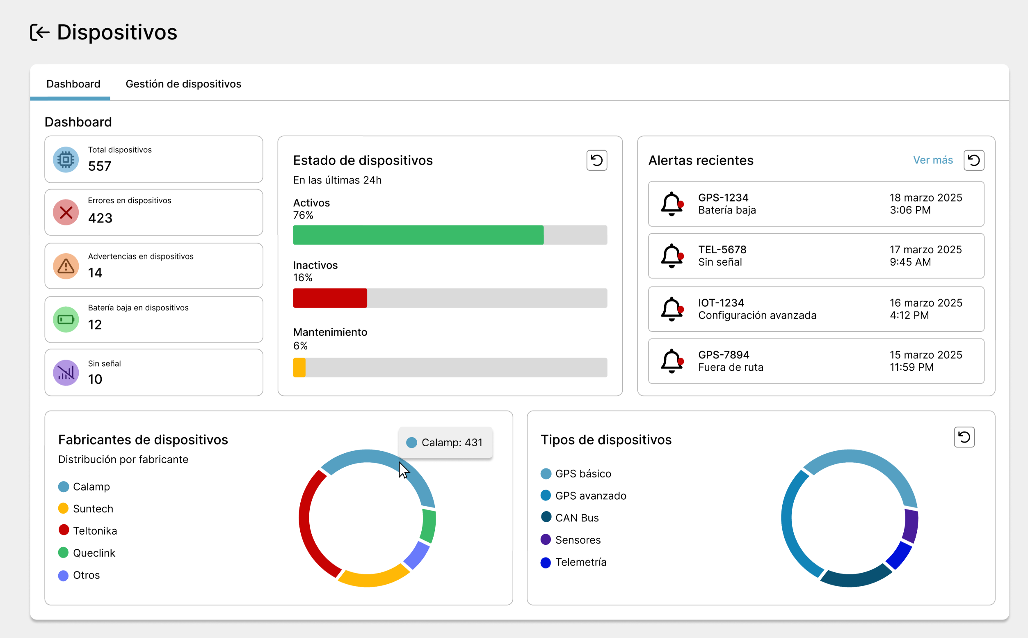This screenshot has height=638, width=1028.
Task: Switch to Gestión de dispositivos tab
Action: tap(183, 84)
